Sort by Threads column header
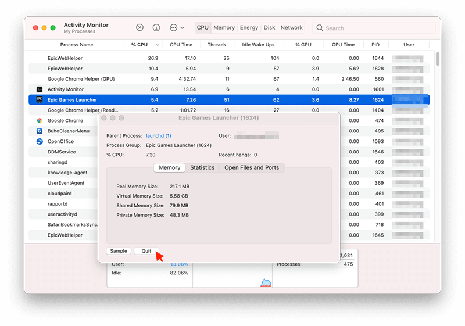The height and width of the screenshot is (326, 465). click(217, 45)
